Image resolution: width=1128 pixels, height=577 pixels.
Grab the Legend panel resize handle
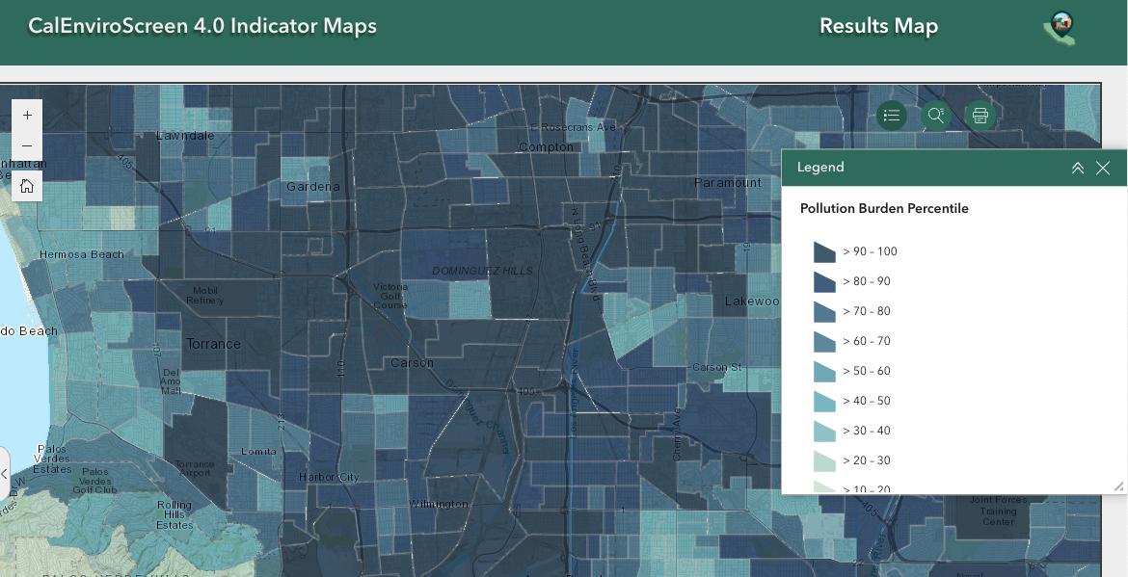(1118, 486)
